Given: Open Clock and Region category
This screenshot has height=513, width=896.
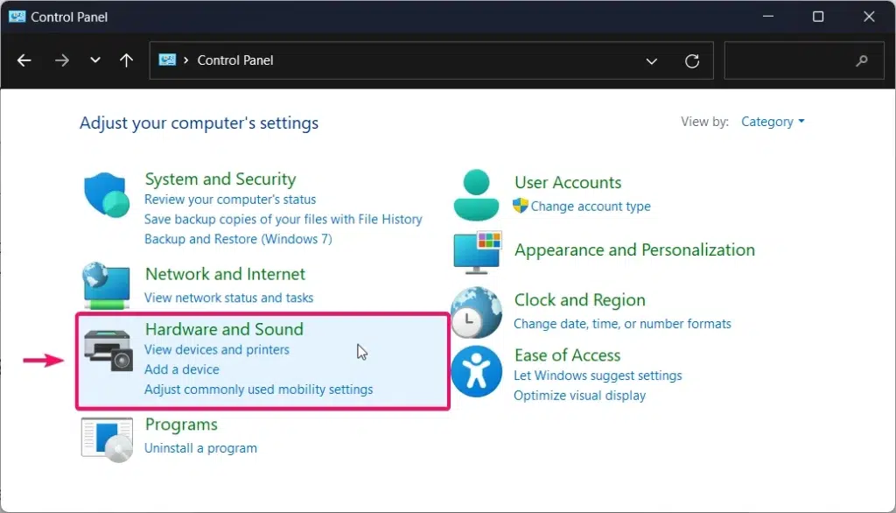Looking at the screenshot, I should [579, 299].
